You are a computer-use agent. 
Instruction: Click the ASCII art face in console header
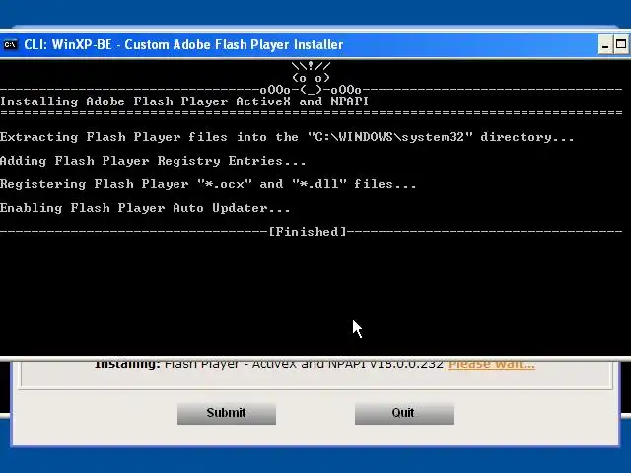tap(311, 78)
